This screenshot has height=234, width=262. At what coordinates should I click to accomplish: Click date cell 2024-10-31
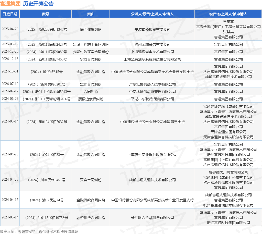[x=10, y=71]
